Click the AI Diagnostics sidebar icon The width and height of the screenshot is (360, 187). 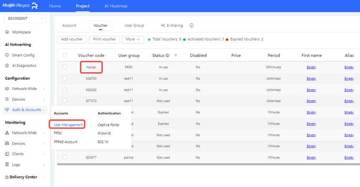(x=8, y=66)
